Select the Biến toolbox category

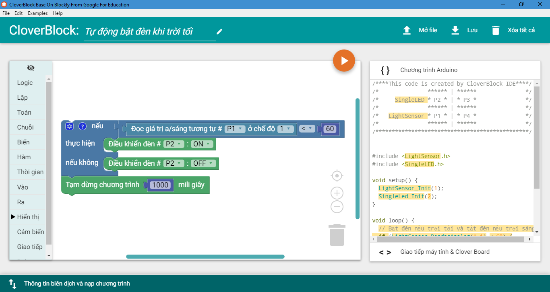(28, 142)
